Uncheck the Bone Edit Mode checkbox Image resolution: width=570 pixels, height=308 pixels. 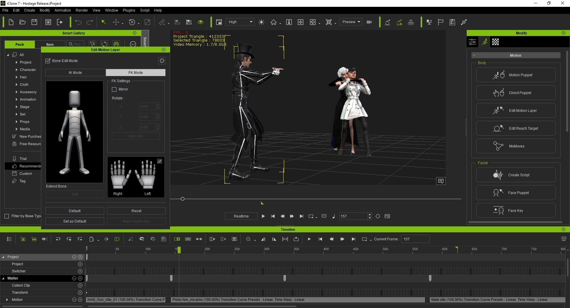[48, 61]
